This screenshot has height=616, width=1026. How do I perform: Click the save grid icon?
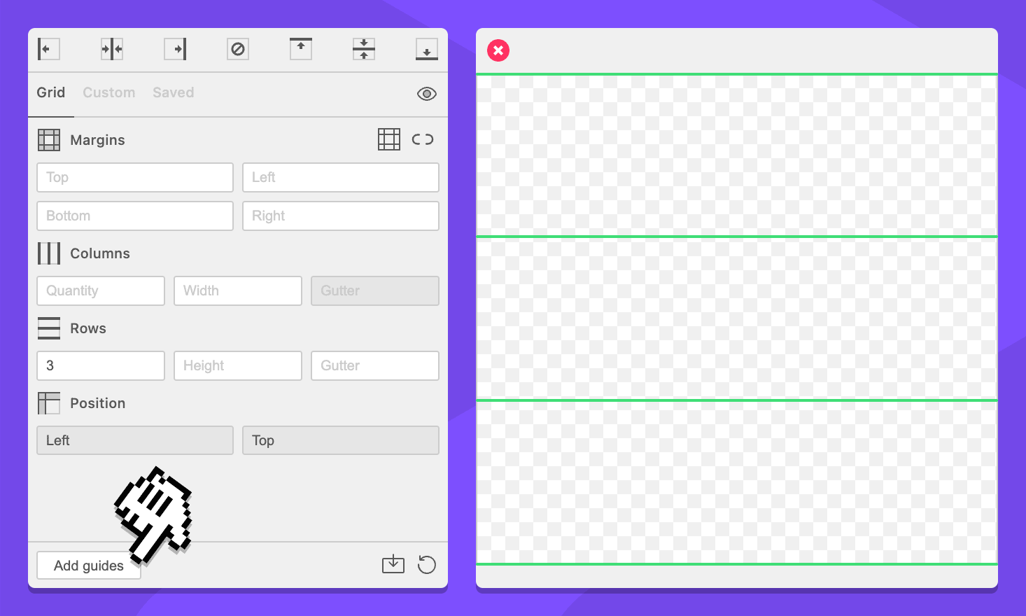point(393,564)
